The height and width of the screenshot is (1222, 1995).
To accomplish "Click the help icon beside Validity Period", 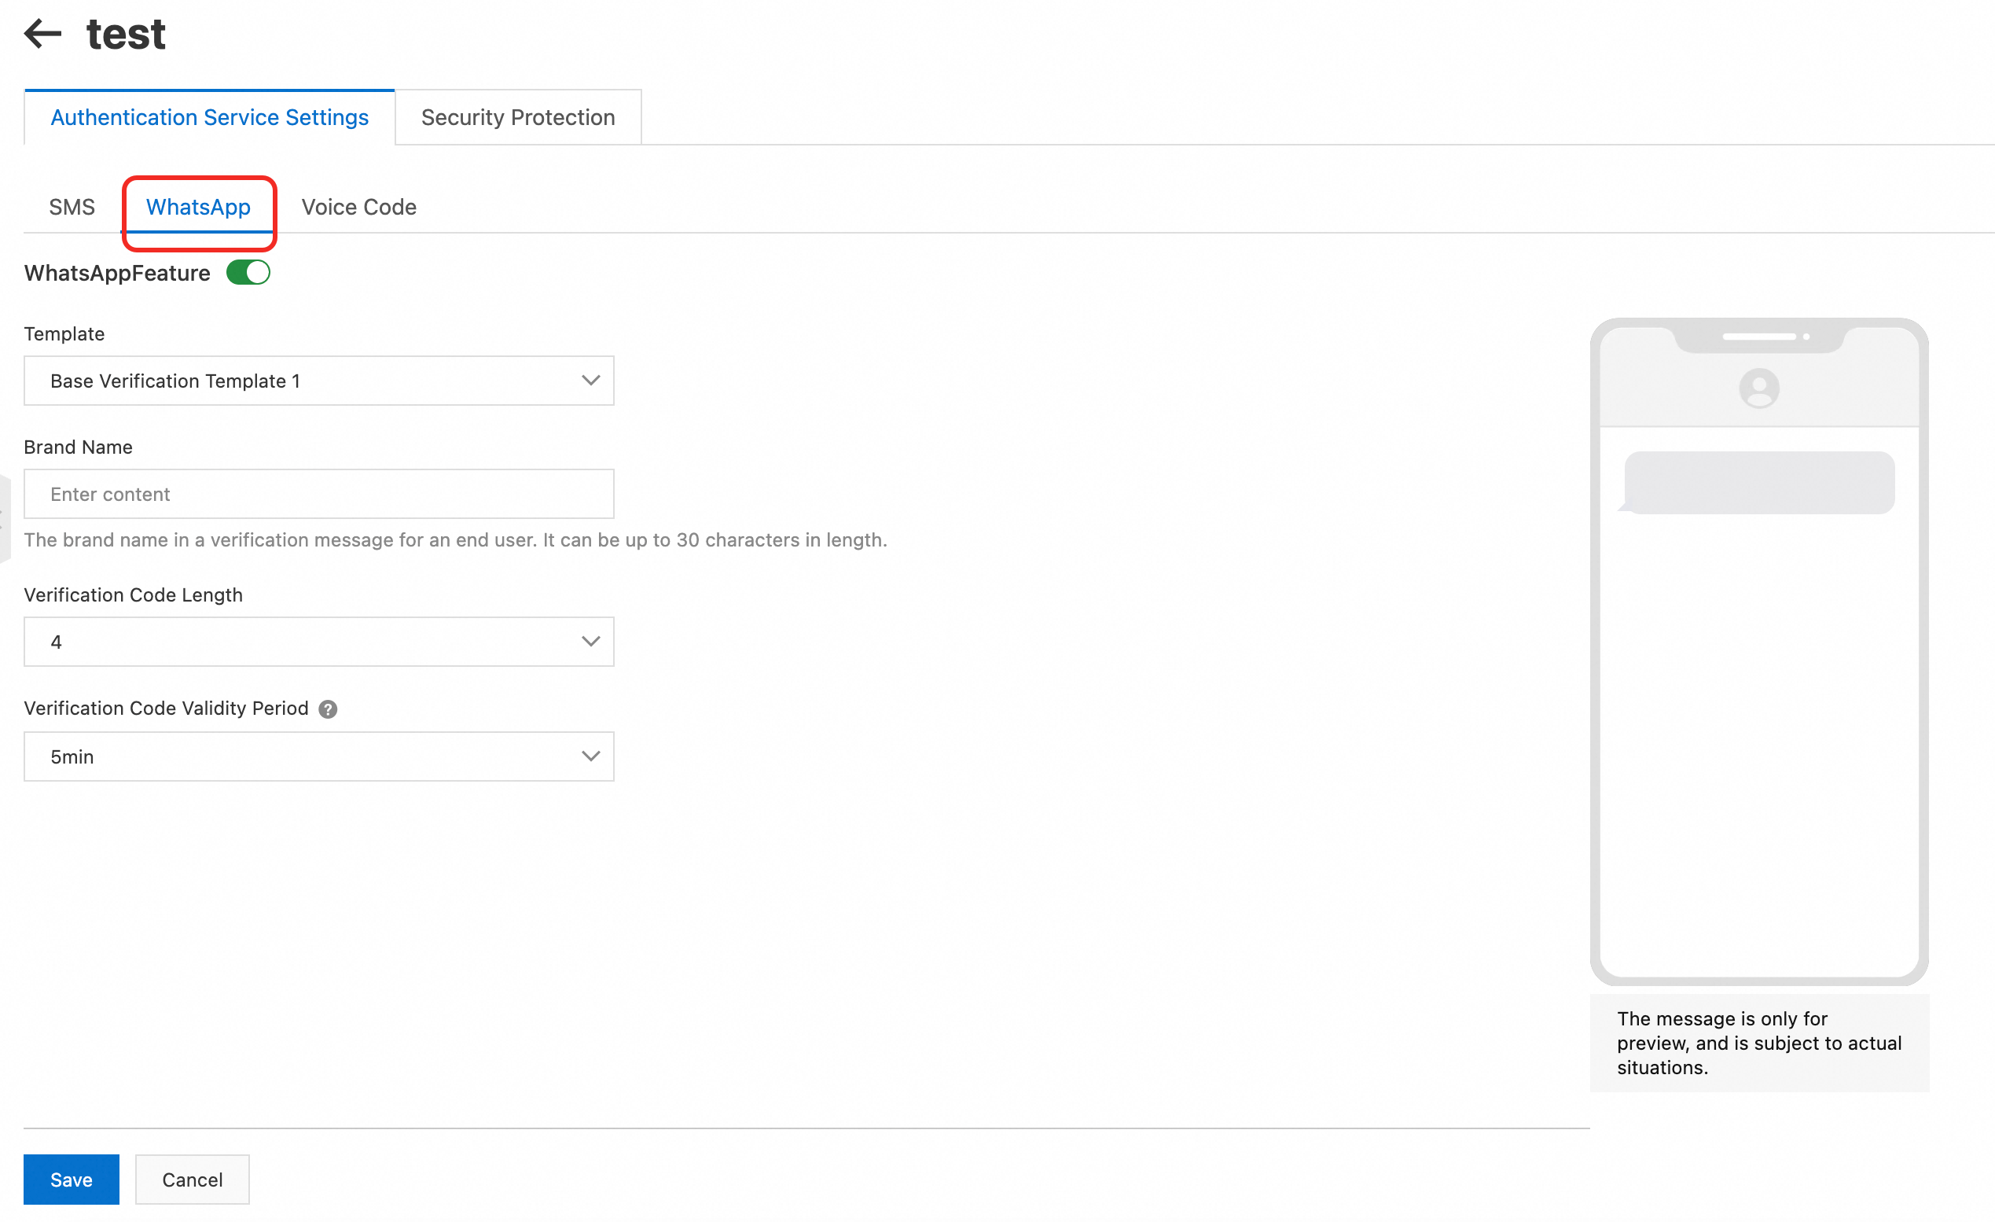I will pyautogui.click(x=328, y=709).
